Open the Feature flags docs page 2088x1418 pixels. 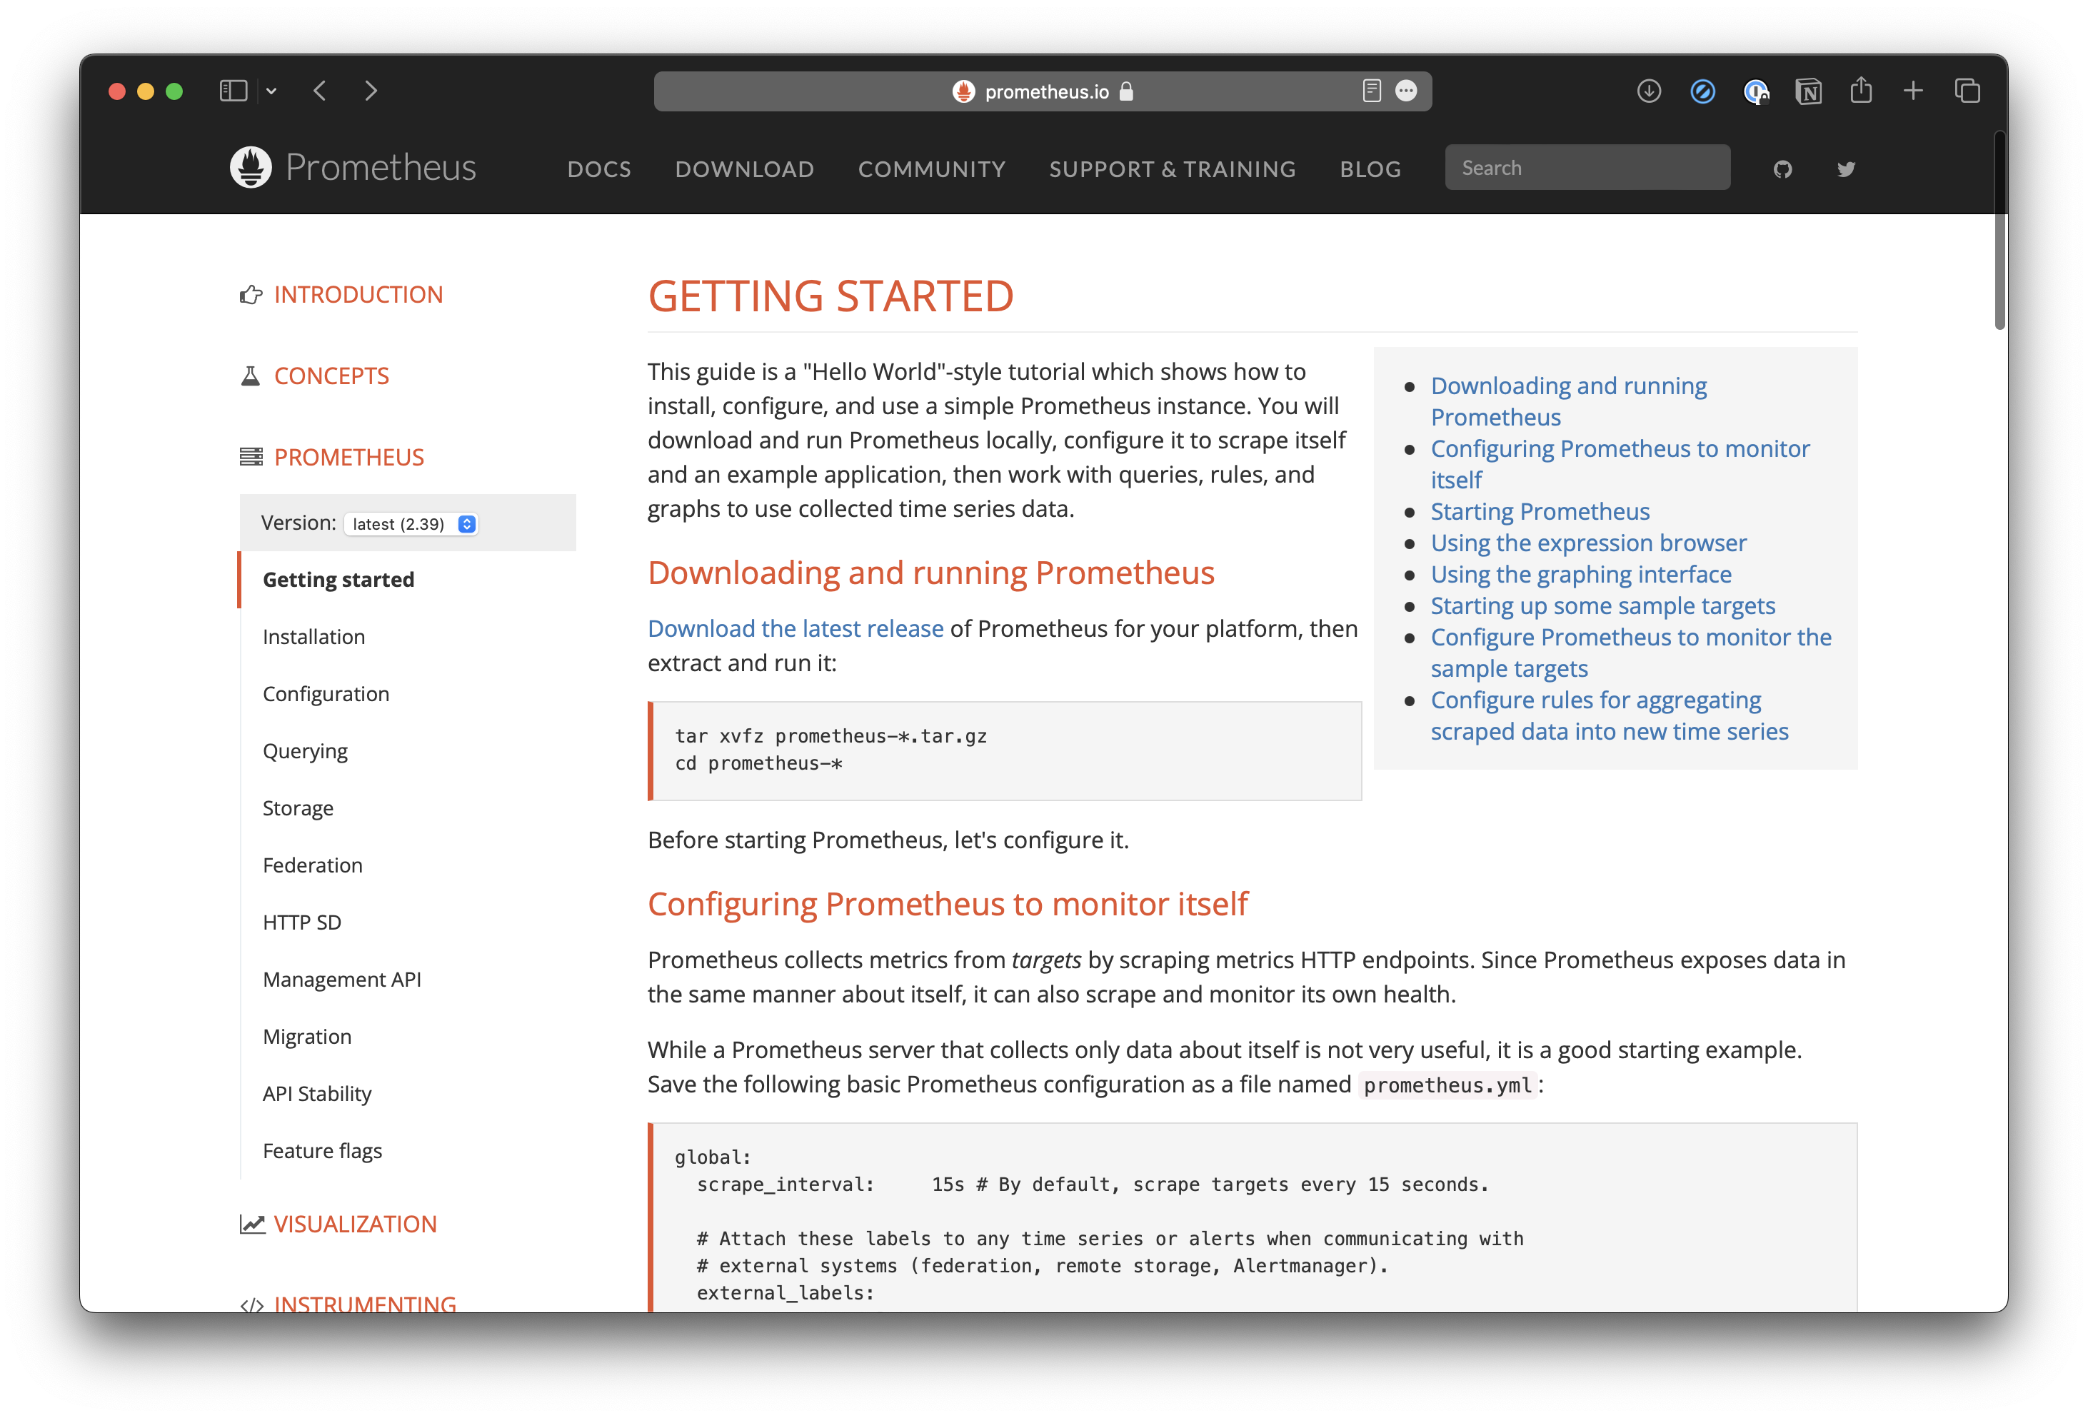(x=321, y=1151)
